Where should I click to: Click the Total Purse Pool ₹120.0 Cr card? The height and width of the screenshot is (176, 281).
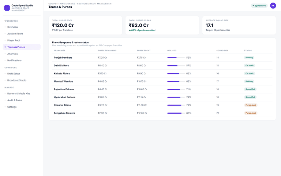click(x=85, y=25)
